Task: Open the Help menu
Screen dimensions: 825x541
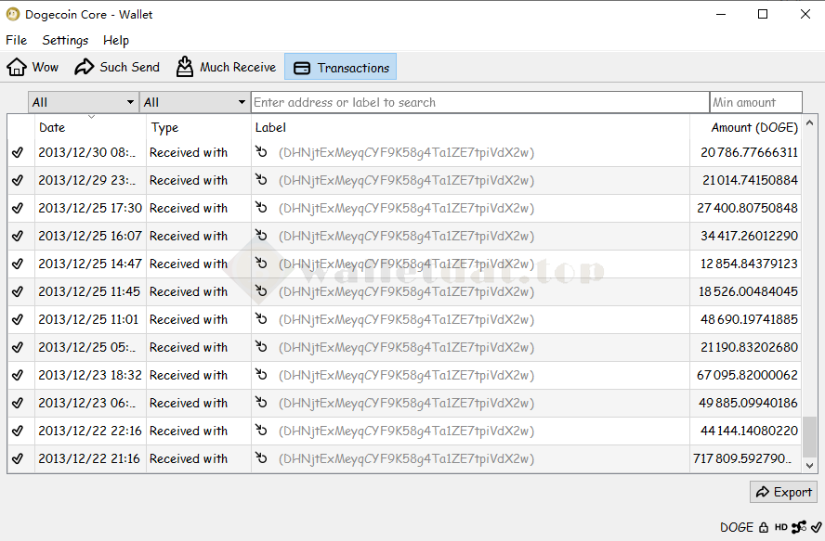Action: coord(116,40)
